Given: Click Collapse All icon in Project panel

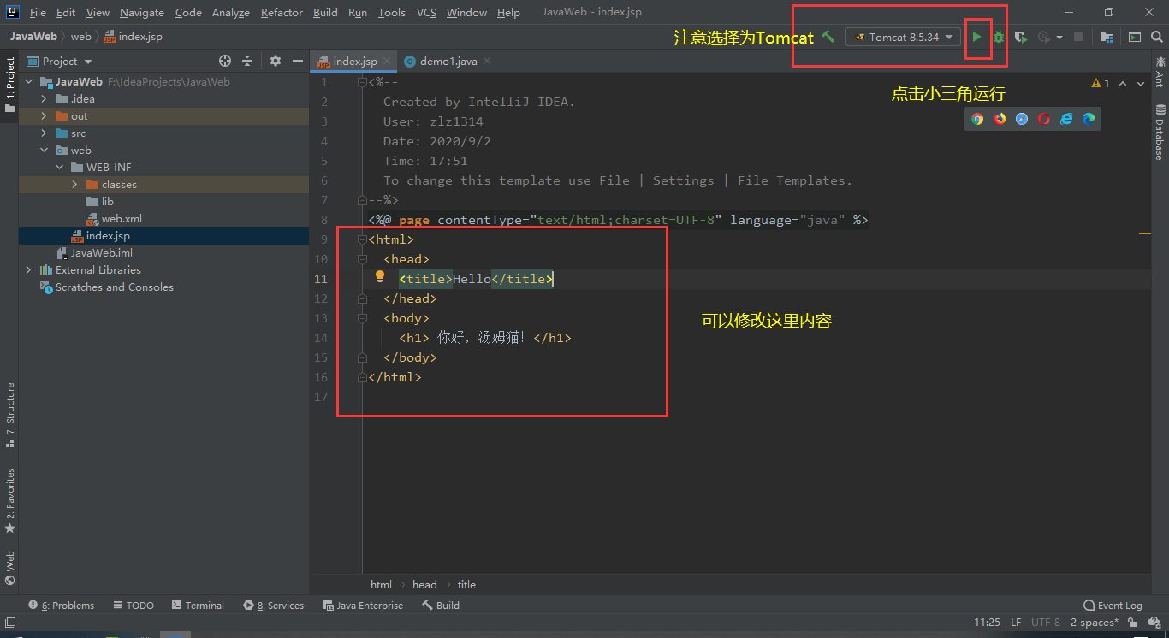Looking at the screenshot, I should point(247,61).
